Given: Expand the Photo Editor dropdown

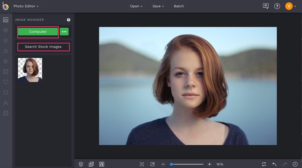Looking at the screenshot, I should [26, 6].
